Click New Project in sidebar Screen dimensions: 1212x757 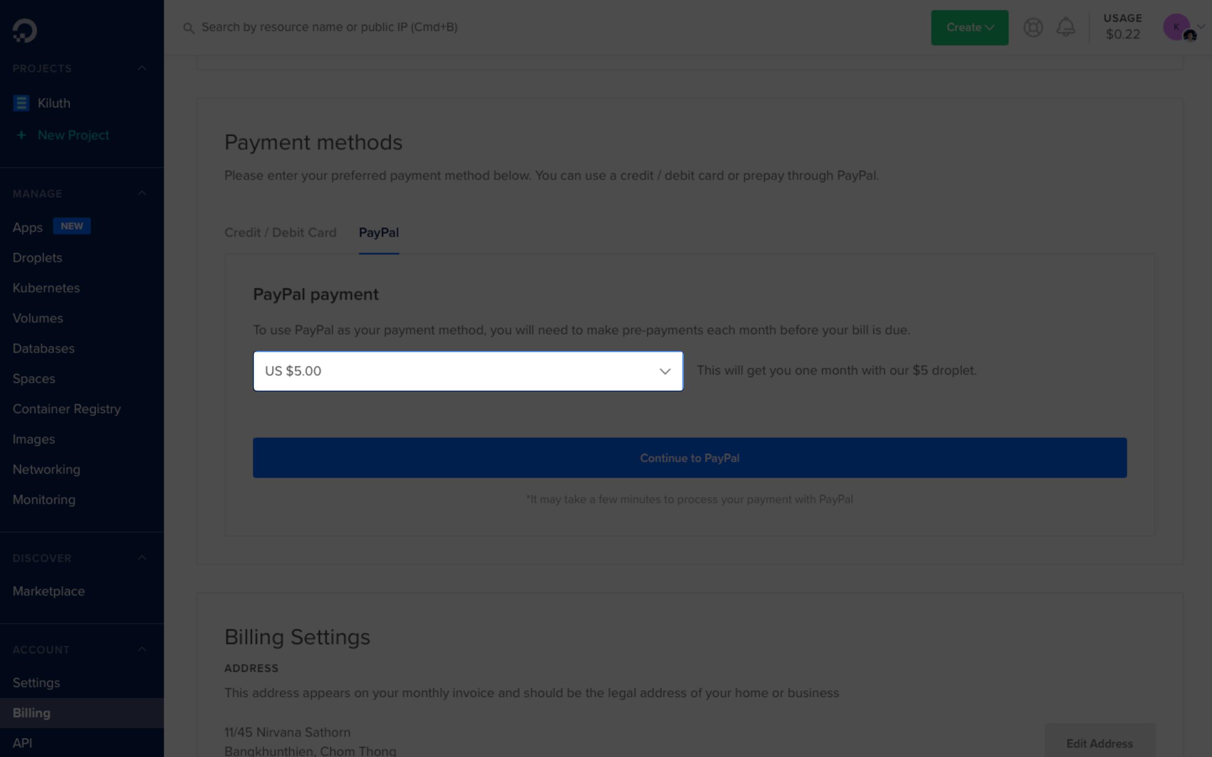tap(72, 135)
